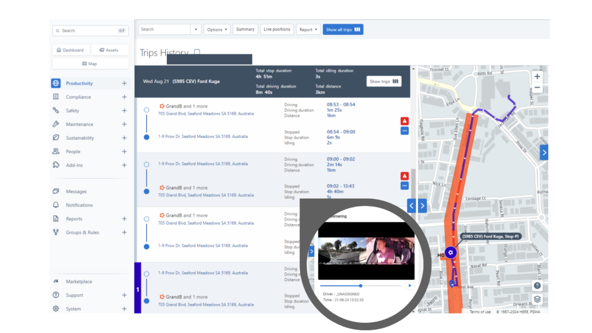This screenshot has width=592, height=333.
Task: Toggle the checkbox beside Trips History title
Action: coord(197,53)
